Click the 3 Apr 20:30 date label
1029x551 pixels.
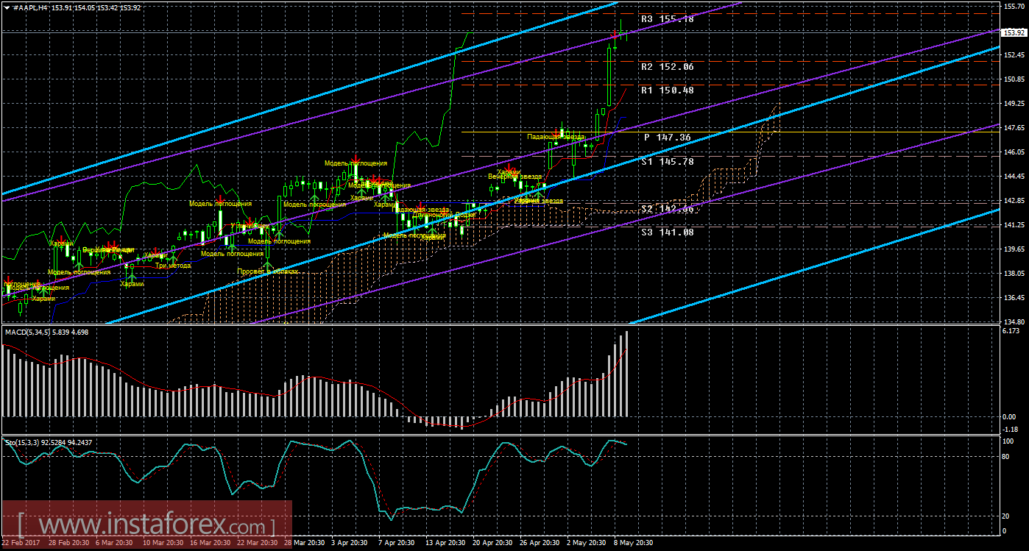350,544
